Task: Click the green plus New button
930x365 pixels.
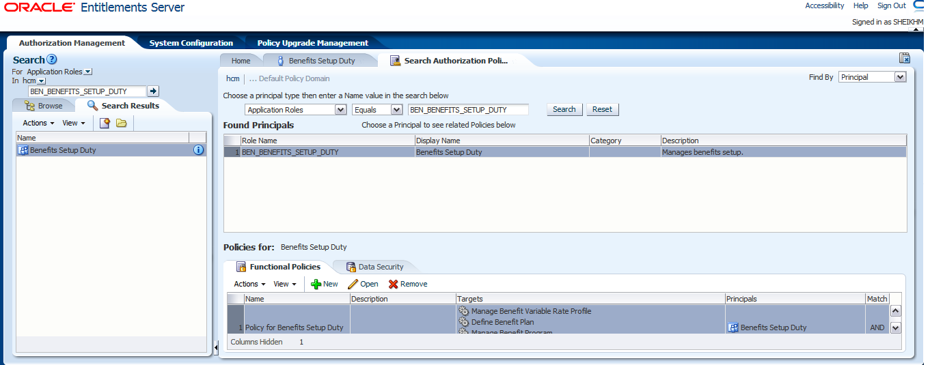Action: coord(325,284)
